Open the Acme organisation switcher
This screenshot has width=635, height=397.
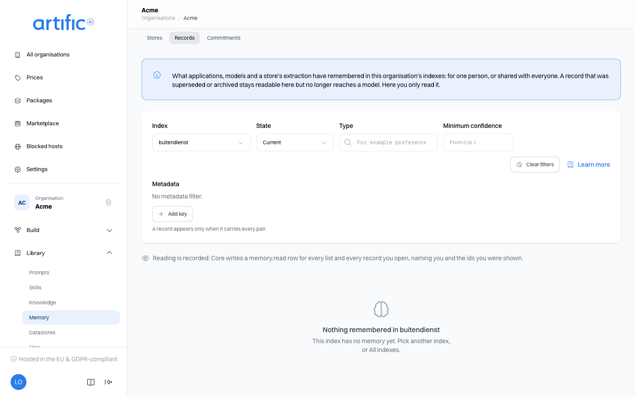63,202
